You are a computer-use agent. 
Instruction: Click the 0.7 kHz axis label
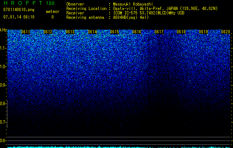[3, 122]
